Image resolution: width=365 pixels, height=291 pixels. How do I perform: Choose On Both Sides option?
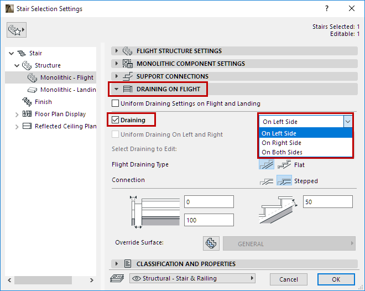pos(306,152)
